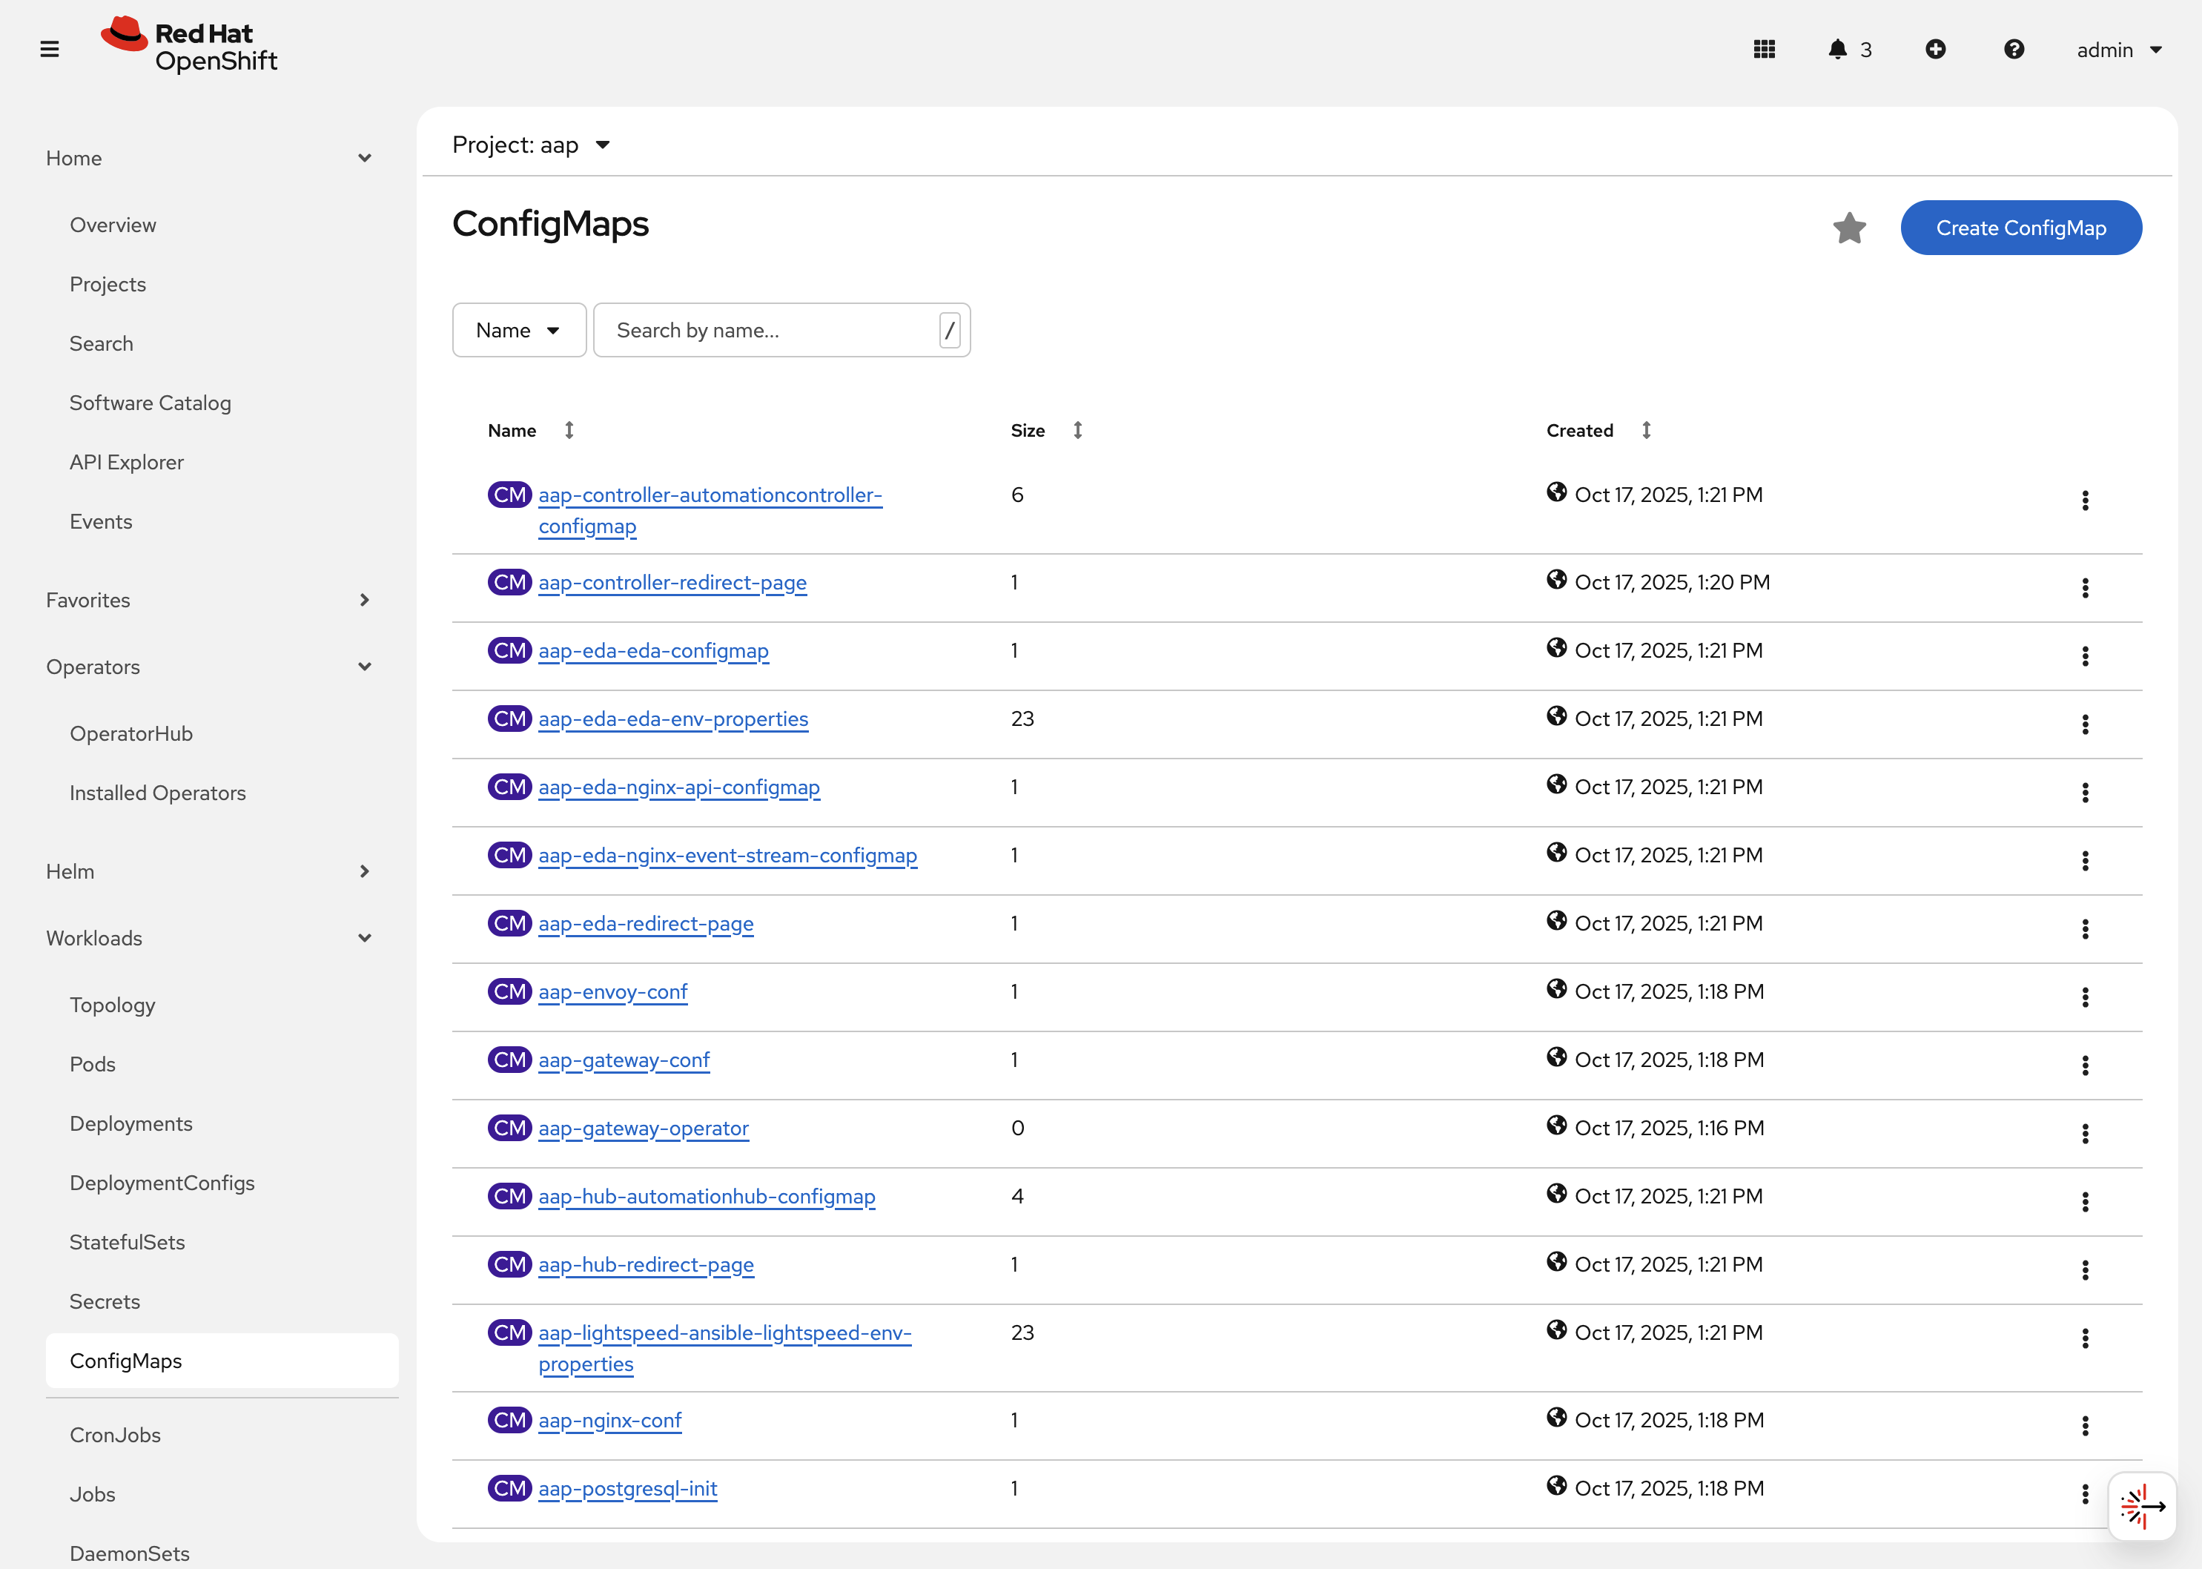
Task: Open the Name filter type dropdown
Action: 519,331
